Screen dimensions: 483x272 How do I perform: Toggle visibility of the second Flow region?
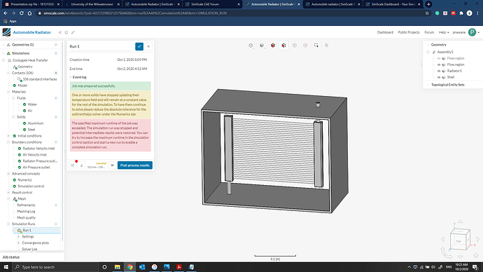pos(439,64)
